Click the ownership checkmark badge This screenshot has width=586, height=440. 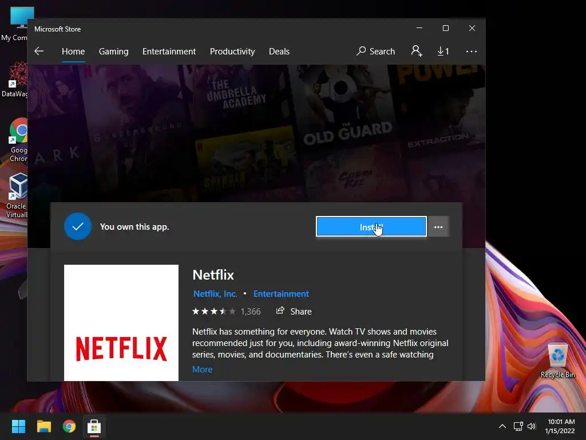tap(78, 226)
